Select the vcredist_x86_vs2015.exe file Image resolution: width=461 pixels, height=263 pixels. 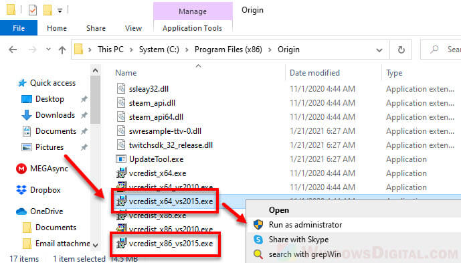pyautogui.click(x=171, y=244)
